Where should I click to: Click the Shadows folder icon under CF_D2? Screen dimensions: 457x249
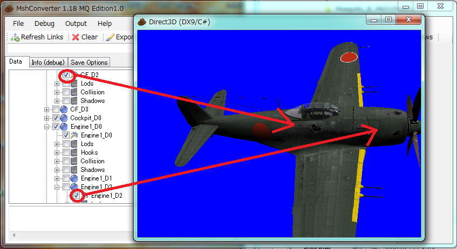pos(74,101)
